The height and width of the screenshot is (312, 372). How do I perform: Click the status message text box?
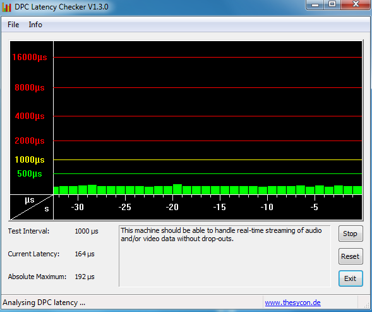pos(224,256)
